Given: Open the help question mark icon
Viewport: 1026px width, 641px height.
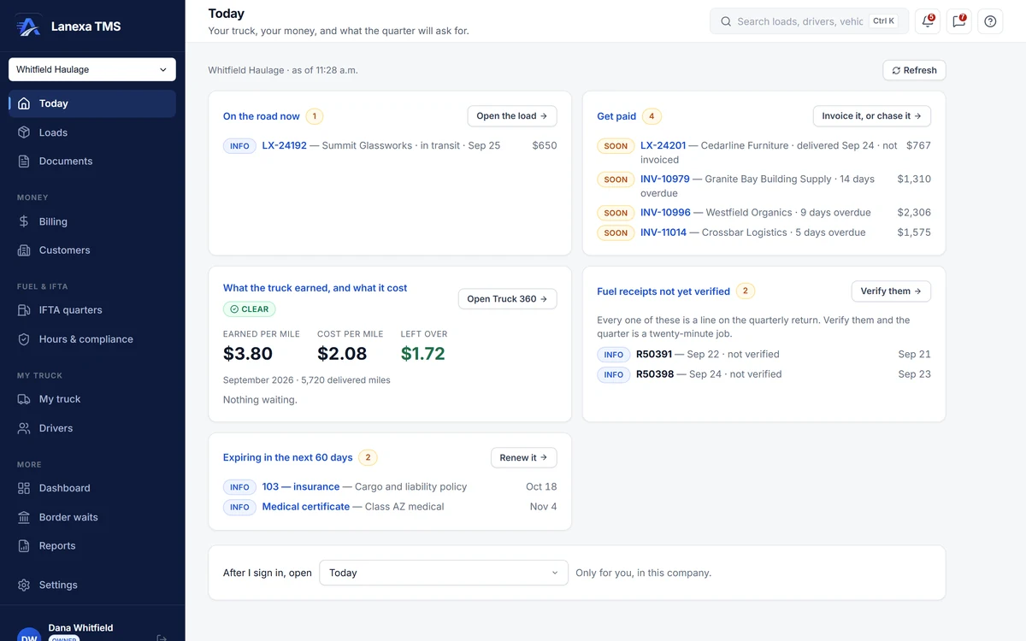Looking at the screenshot, I should click(990, 21).
